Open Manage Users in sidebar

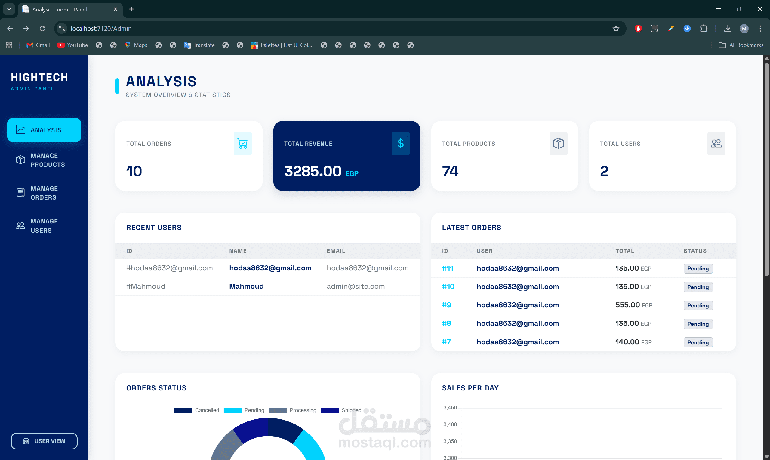point(44,226)
